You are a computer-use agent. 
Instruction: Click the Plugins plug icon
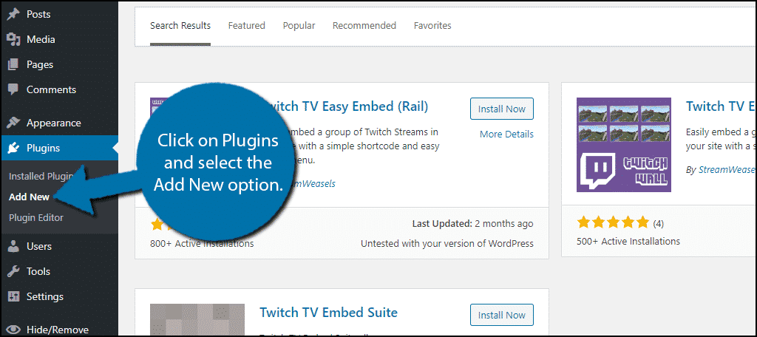tap(13, 149)
